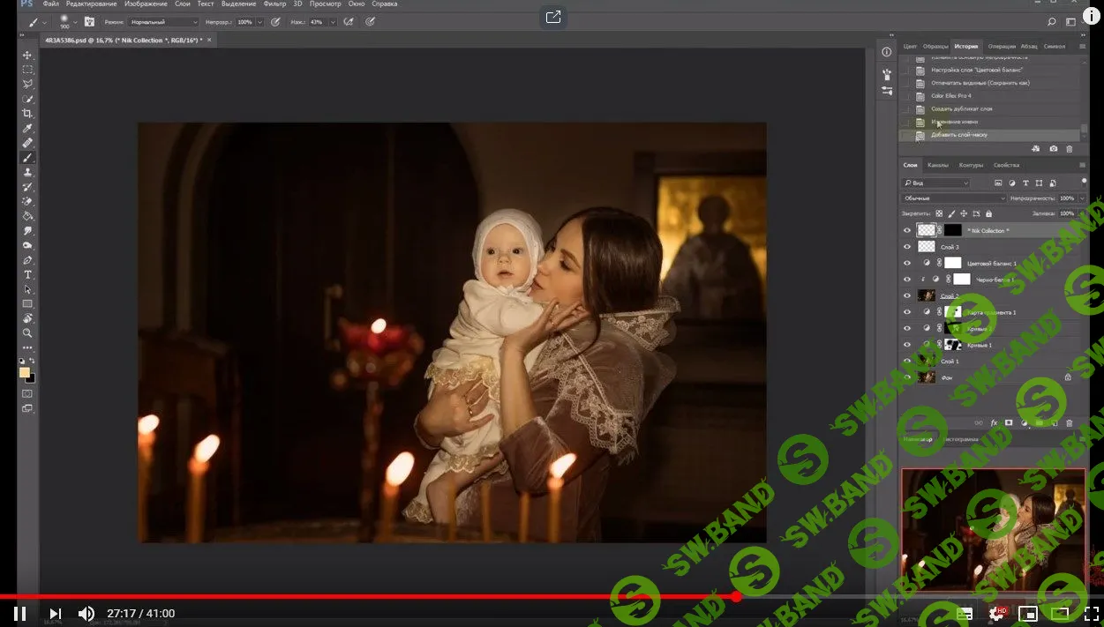Pick the Eyedropper tool
Viewport: 1104px width, 627px height.
pos(27,129)
